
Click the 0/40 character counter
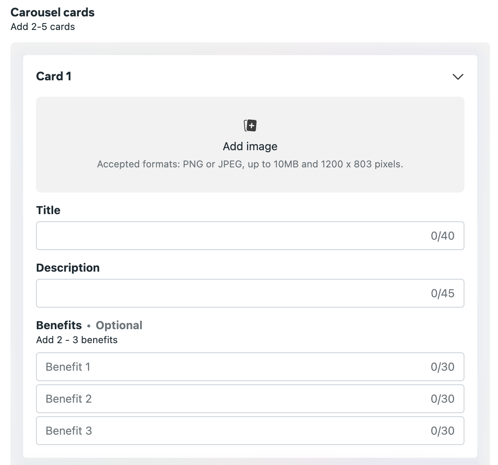[442, 236]
